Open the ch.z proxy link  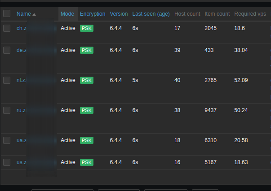(x=22, y=28)
